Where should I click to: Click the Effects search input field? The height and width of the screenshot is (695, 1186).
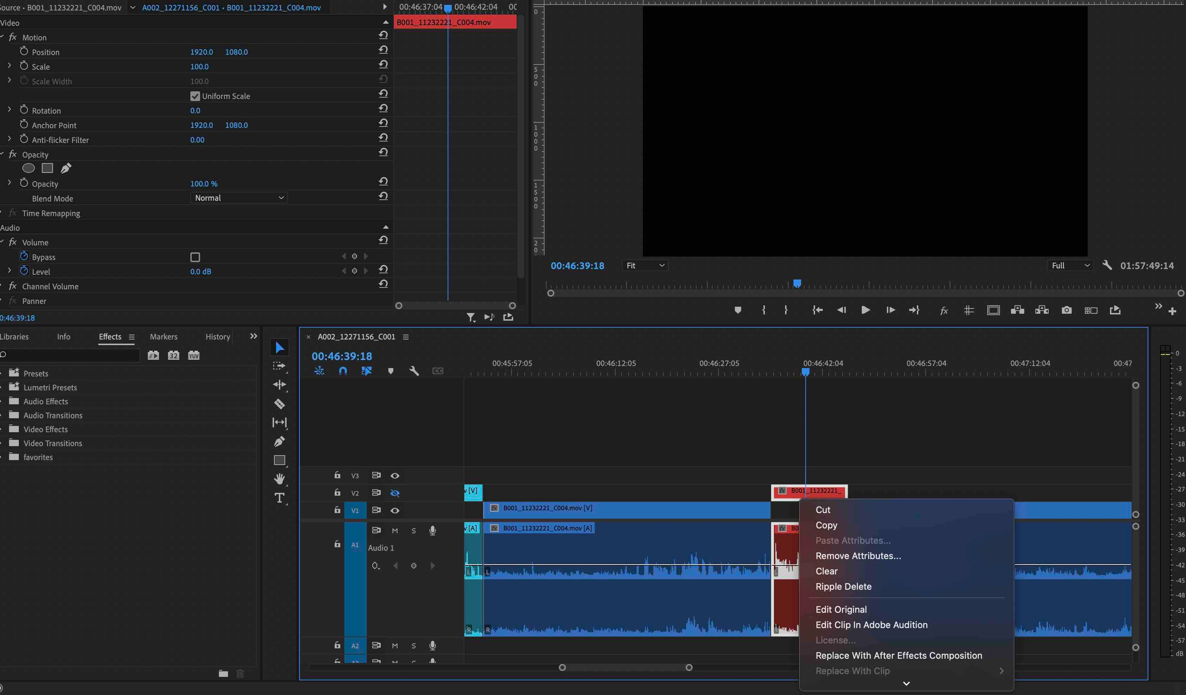pos(70,355)
